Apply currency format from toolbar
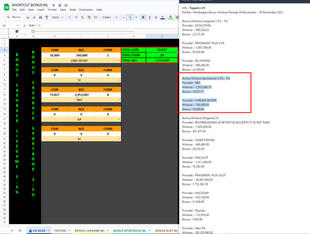This screenshot has height=234, width=310. coord(69,17)
